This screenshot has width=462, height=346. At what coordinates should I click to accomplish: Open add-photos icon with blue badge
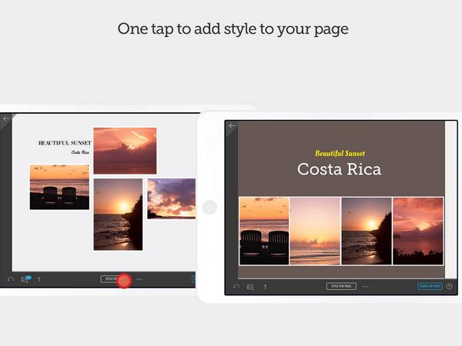(25, 279)
